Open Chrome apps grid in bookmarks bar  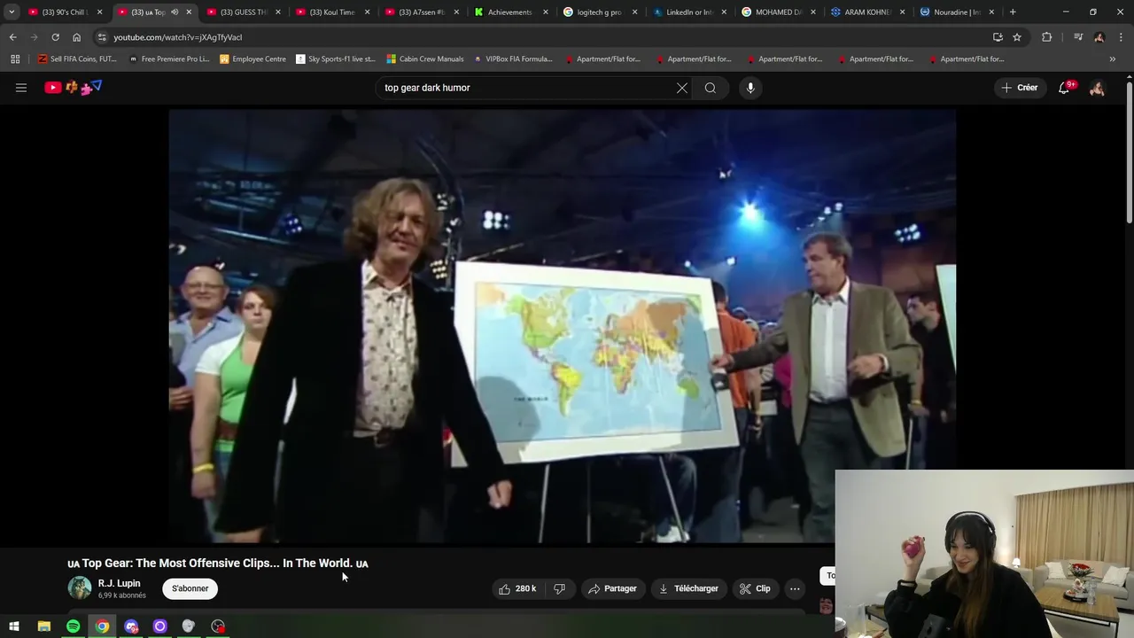tap(15, 58)
